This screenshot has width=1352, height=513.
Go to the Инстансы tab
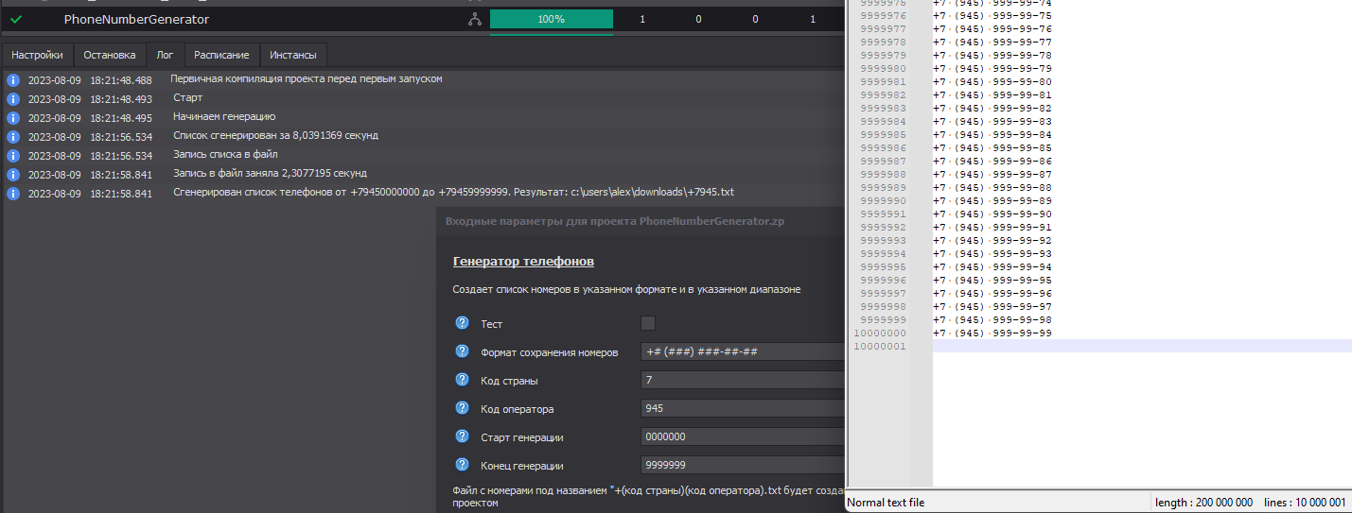click(293, 55)
